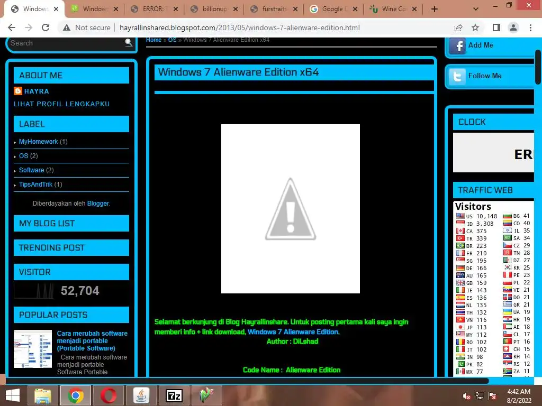Screen dimensions: 542x406
Task: Click the Windows 7 Alienware Edition link
Action: coord(293,332)
